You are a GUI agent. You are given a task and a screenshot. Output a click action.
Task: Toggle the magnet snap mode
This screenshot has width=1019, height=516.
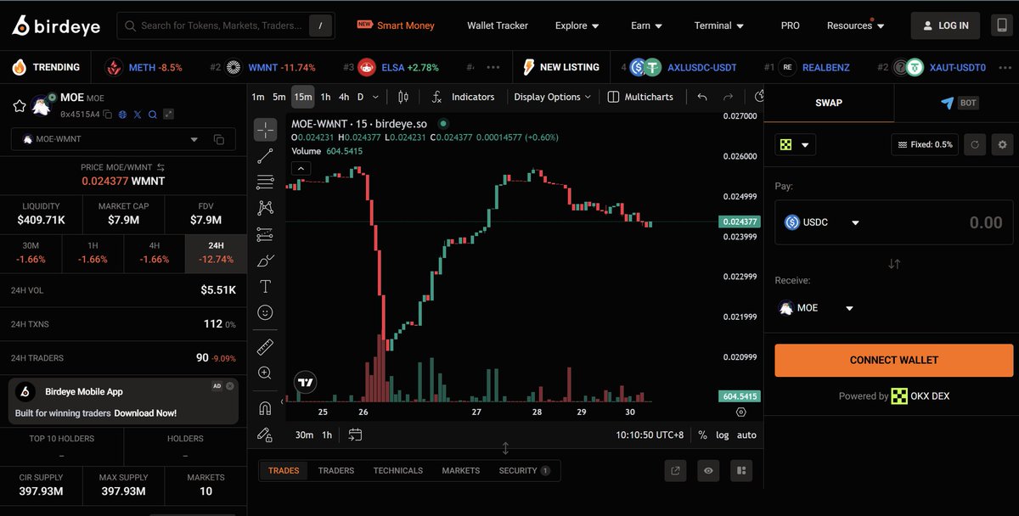click(265, 407)
